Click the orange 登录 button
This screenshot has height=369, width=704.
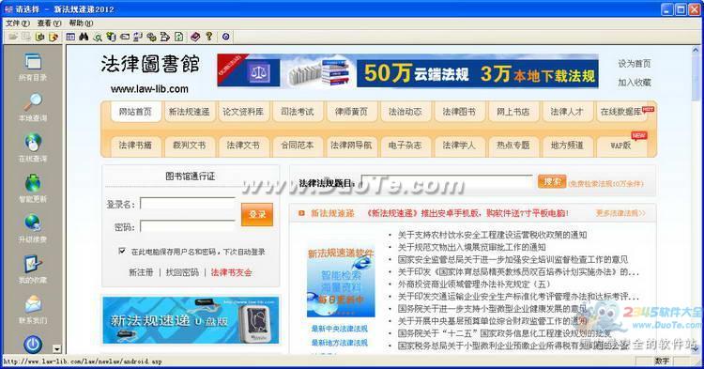click(x=257, y=214)
